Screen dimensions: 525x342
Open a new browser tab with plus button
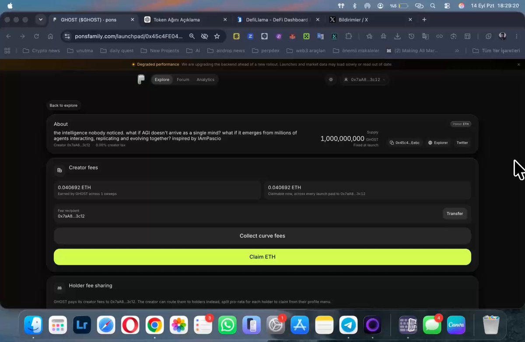click(x=424, y=20)
